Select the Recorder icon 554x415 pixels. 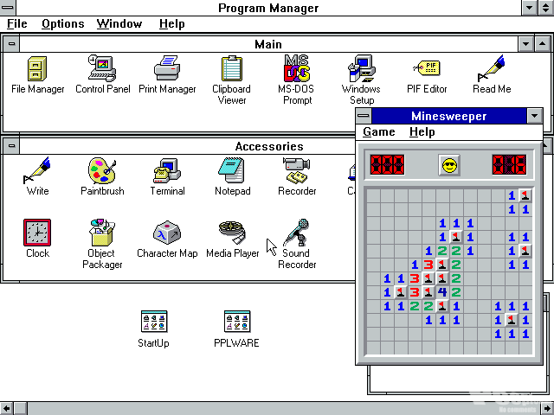pos(297,171)
